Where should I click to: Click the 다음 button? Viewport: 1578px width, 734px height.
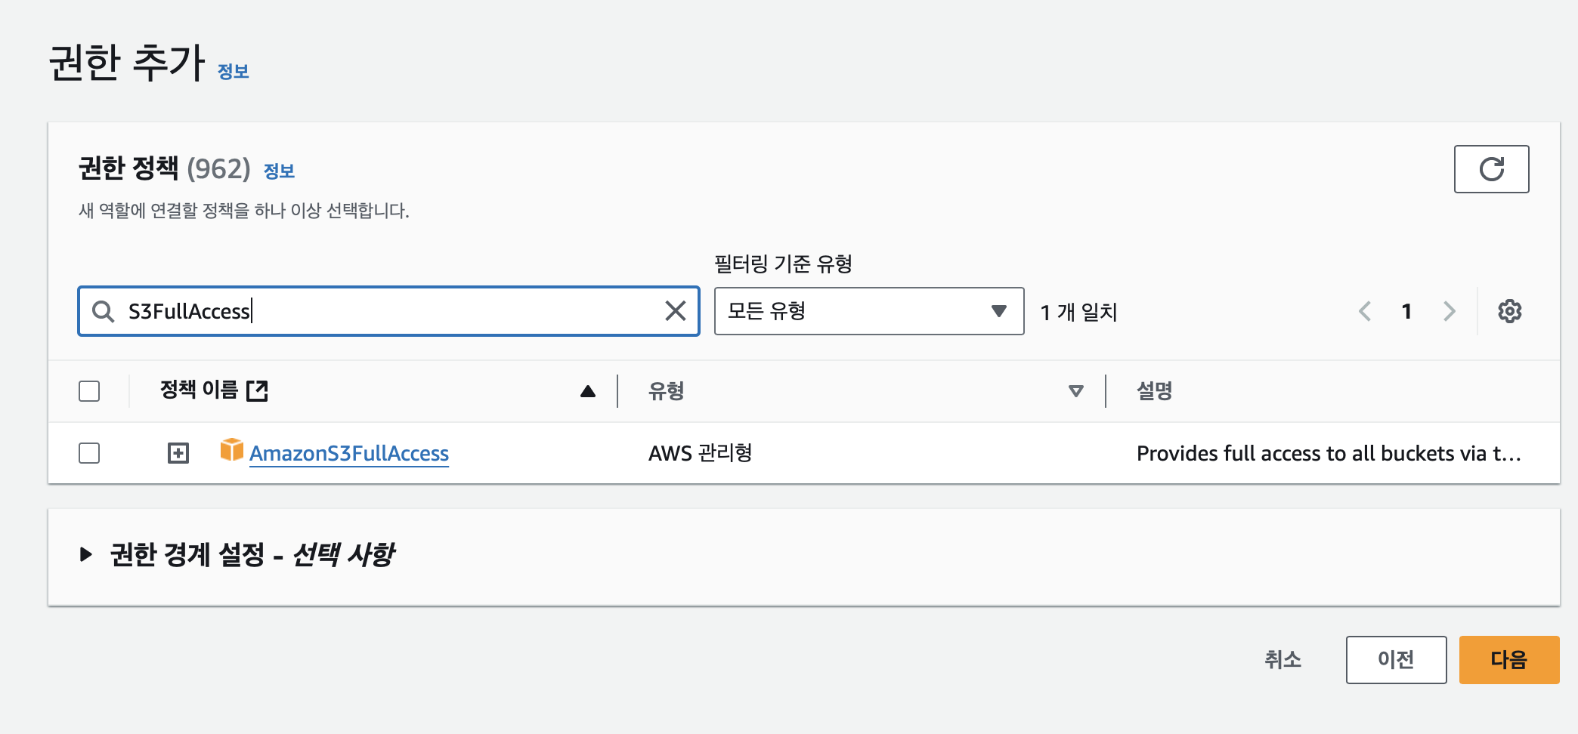pyautogui.click(x=1508, y=660)
